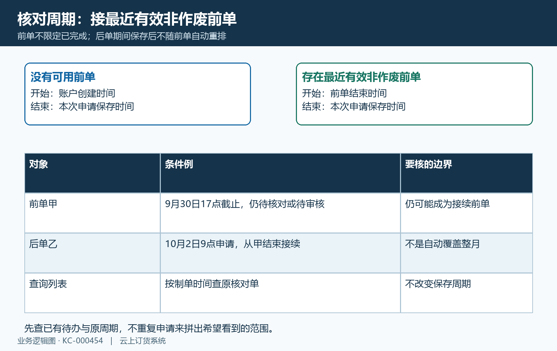Click the 条件例 column header
The width and height of the screenshot is (557, 351).
[x=280, y=173]
